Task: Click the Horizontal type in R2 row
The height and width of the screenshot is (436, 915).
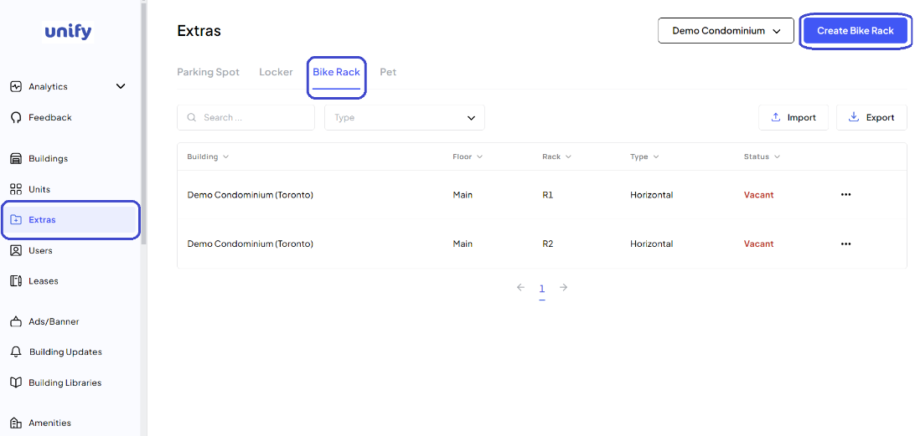Action: pos(651,244)
